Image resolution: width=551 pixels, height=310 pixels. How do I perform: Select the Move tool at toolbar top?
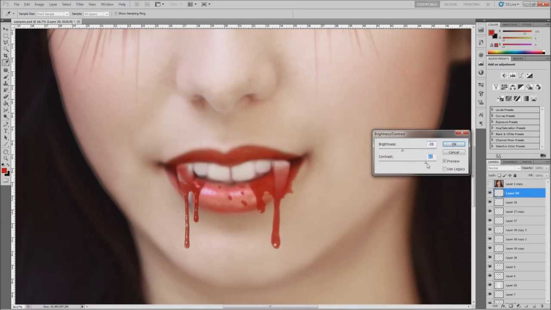point(6,29)
